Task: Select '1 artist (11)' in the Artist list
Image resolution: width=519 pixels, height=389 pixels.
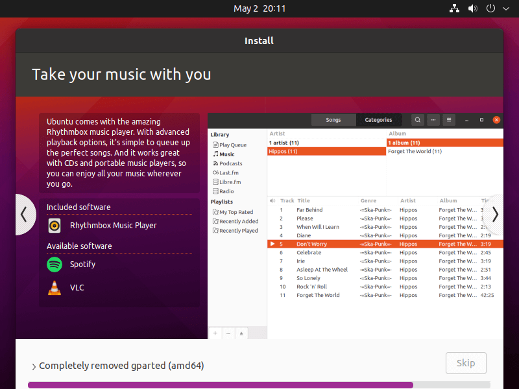Action: (x=326, y=143)
